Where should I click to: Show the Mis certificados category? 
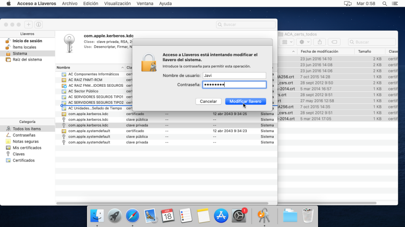click(27, 148)
